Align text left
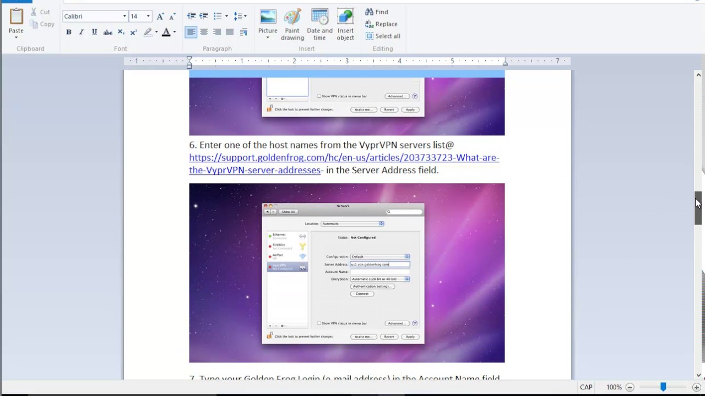705x396 pixels. pyautogui.click(x=191, y=32)
